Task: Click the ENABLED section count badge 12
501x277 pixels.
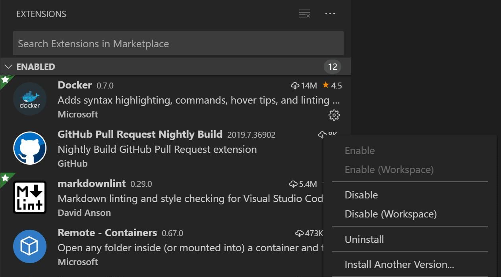Action: click(x=332, y=67)
